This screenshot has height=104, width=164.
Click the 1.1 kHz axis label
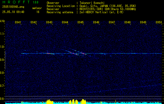point(2,34)
